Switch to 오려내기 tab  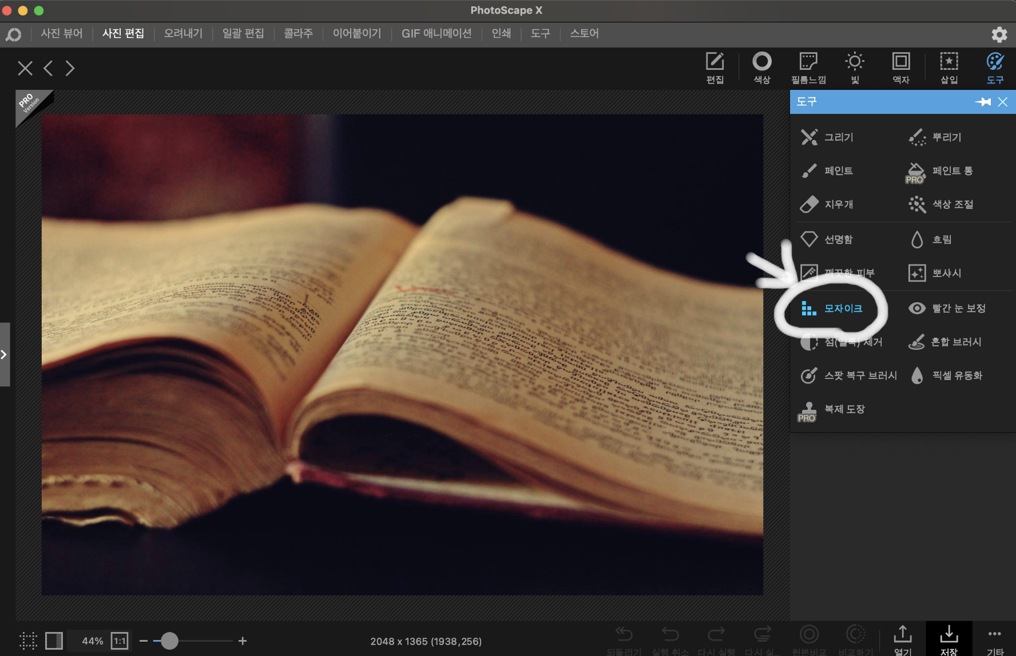tap(183, 33)
